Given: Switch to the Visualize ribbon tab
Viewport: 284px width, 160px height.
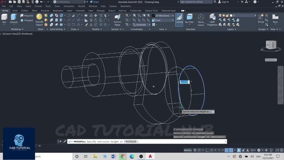Looking at the screenshot, I should pos(45,11).
